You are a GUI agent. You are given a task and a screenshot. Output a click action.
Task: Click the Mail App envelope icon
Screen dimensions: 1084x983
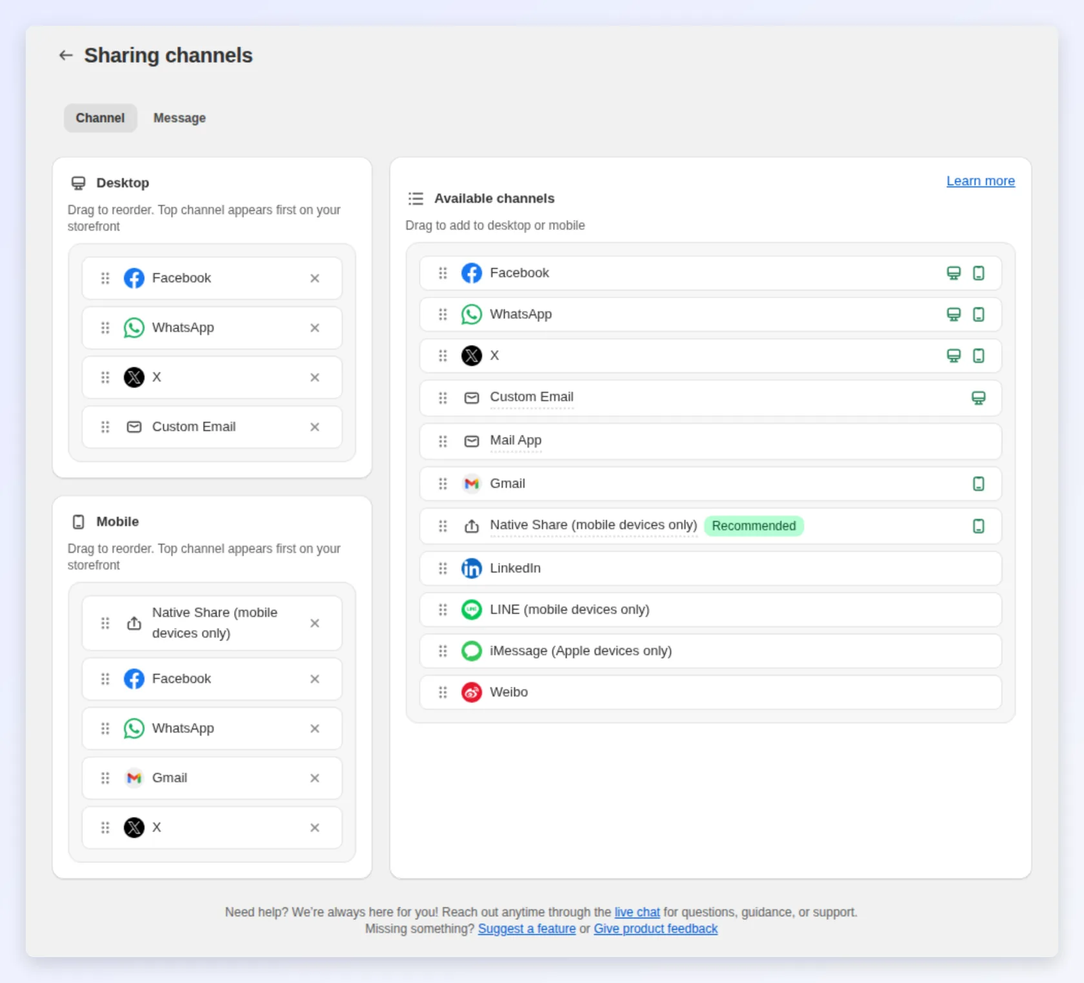point(472,441)
